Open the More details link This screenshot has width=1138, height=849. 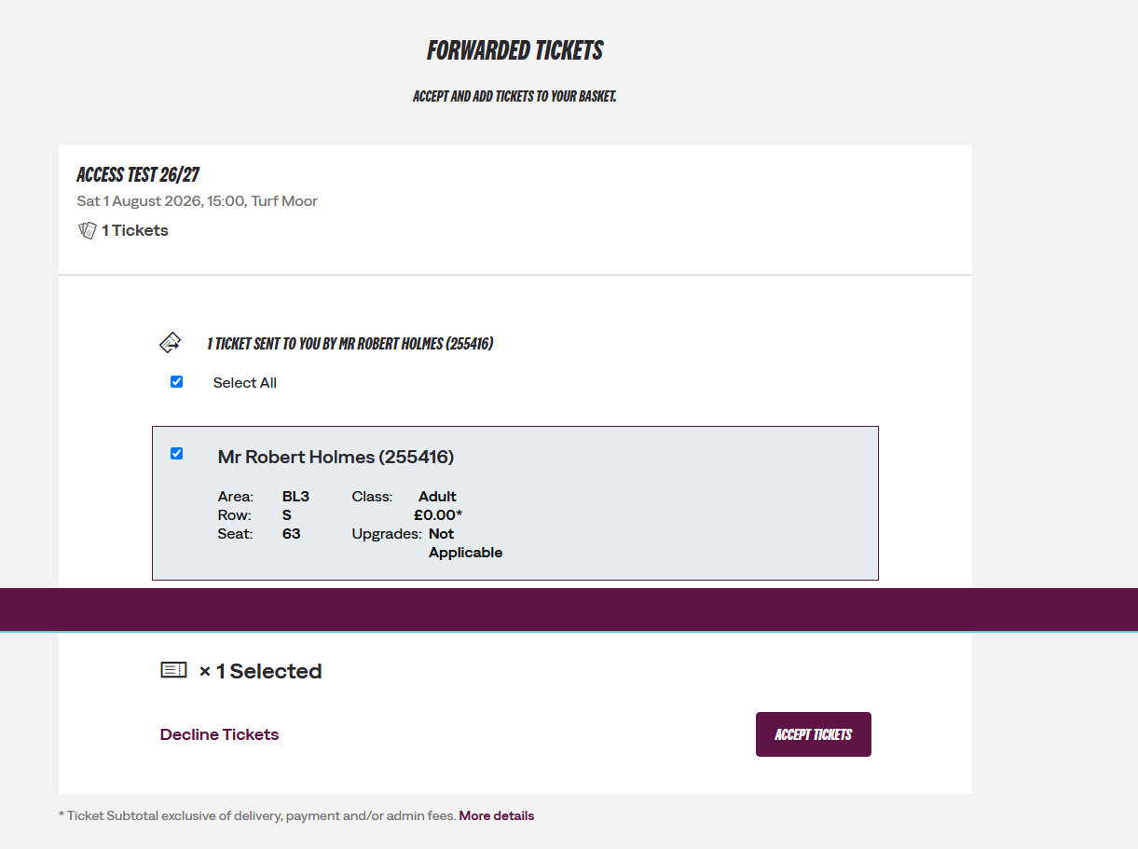point(497,815)
